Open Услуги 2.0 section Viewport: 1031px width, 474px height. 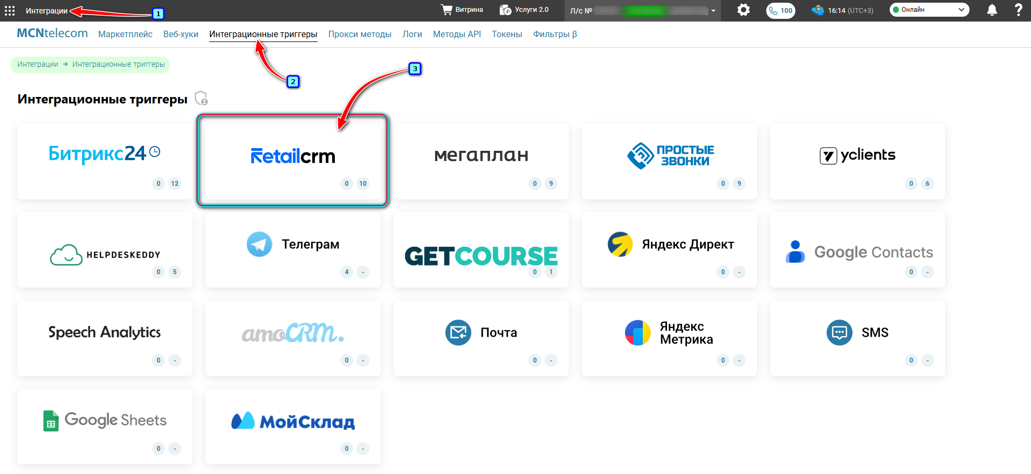pyautogui.click(x=524, y=10)
